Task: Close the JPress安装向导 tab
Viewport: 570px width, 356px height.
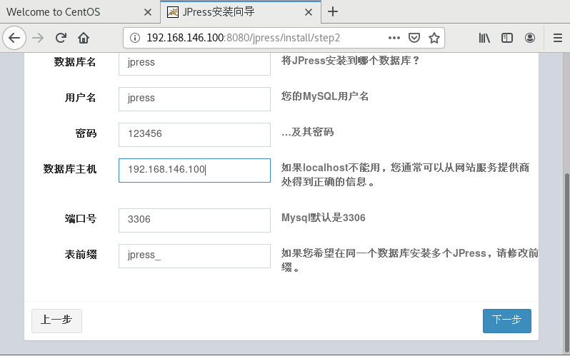Action: 309,12
